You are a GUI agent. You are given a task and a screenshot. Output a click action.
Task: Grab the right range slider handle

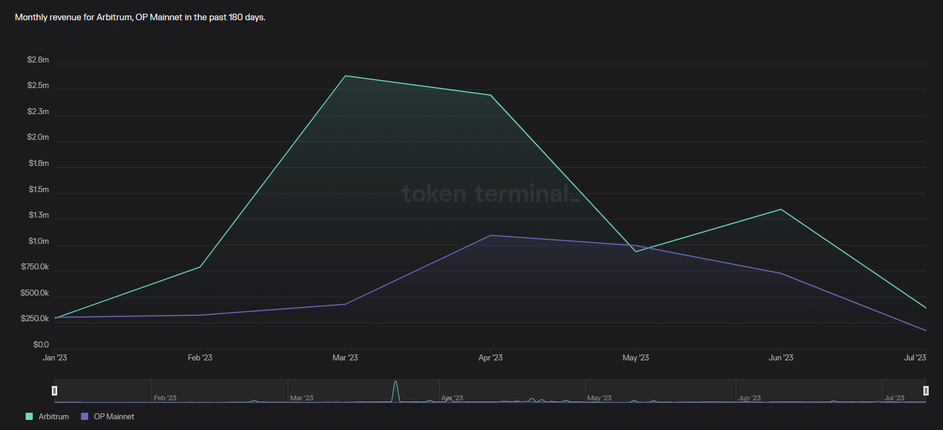click(x=926, y=391)
